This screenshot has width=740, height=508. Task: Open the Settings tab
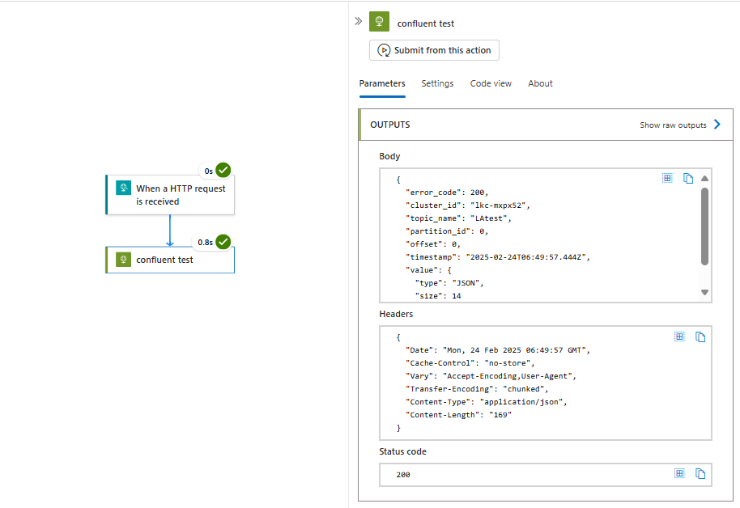click(437, 83)
